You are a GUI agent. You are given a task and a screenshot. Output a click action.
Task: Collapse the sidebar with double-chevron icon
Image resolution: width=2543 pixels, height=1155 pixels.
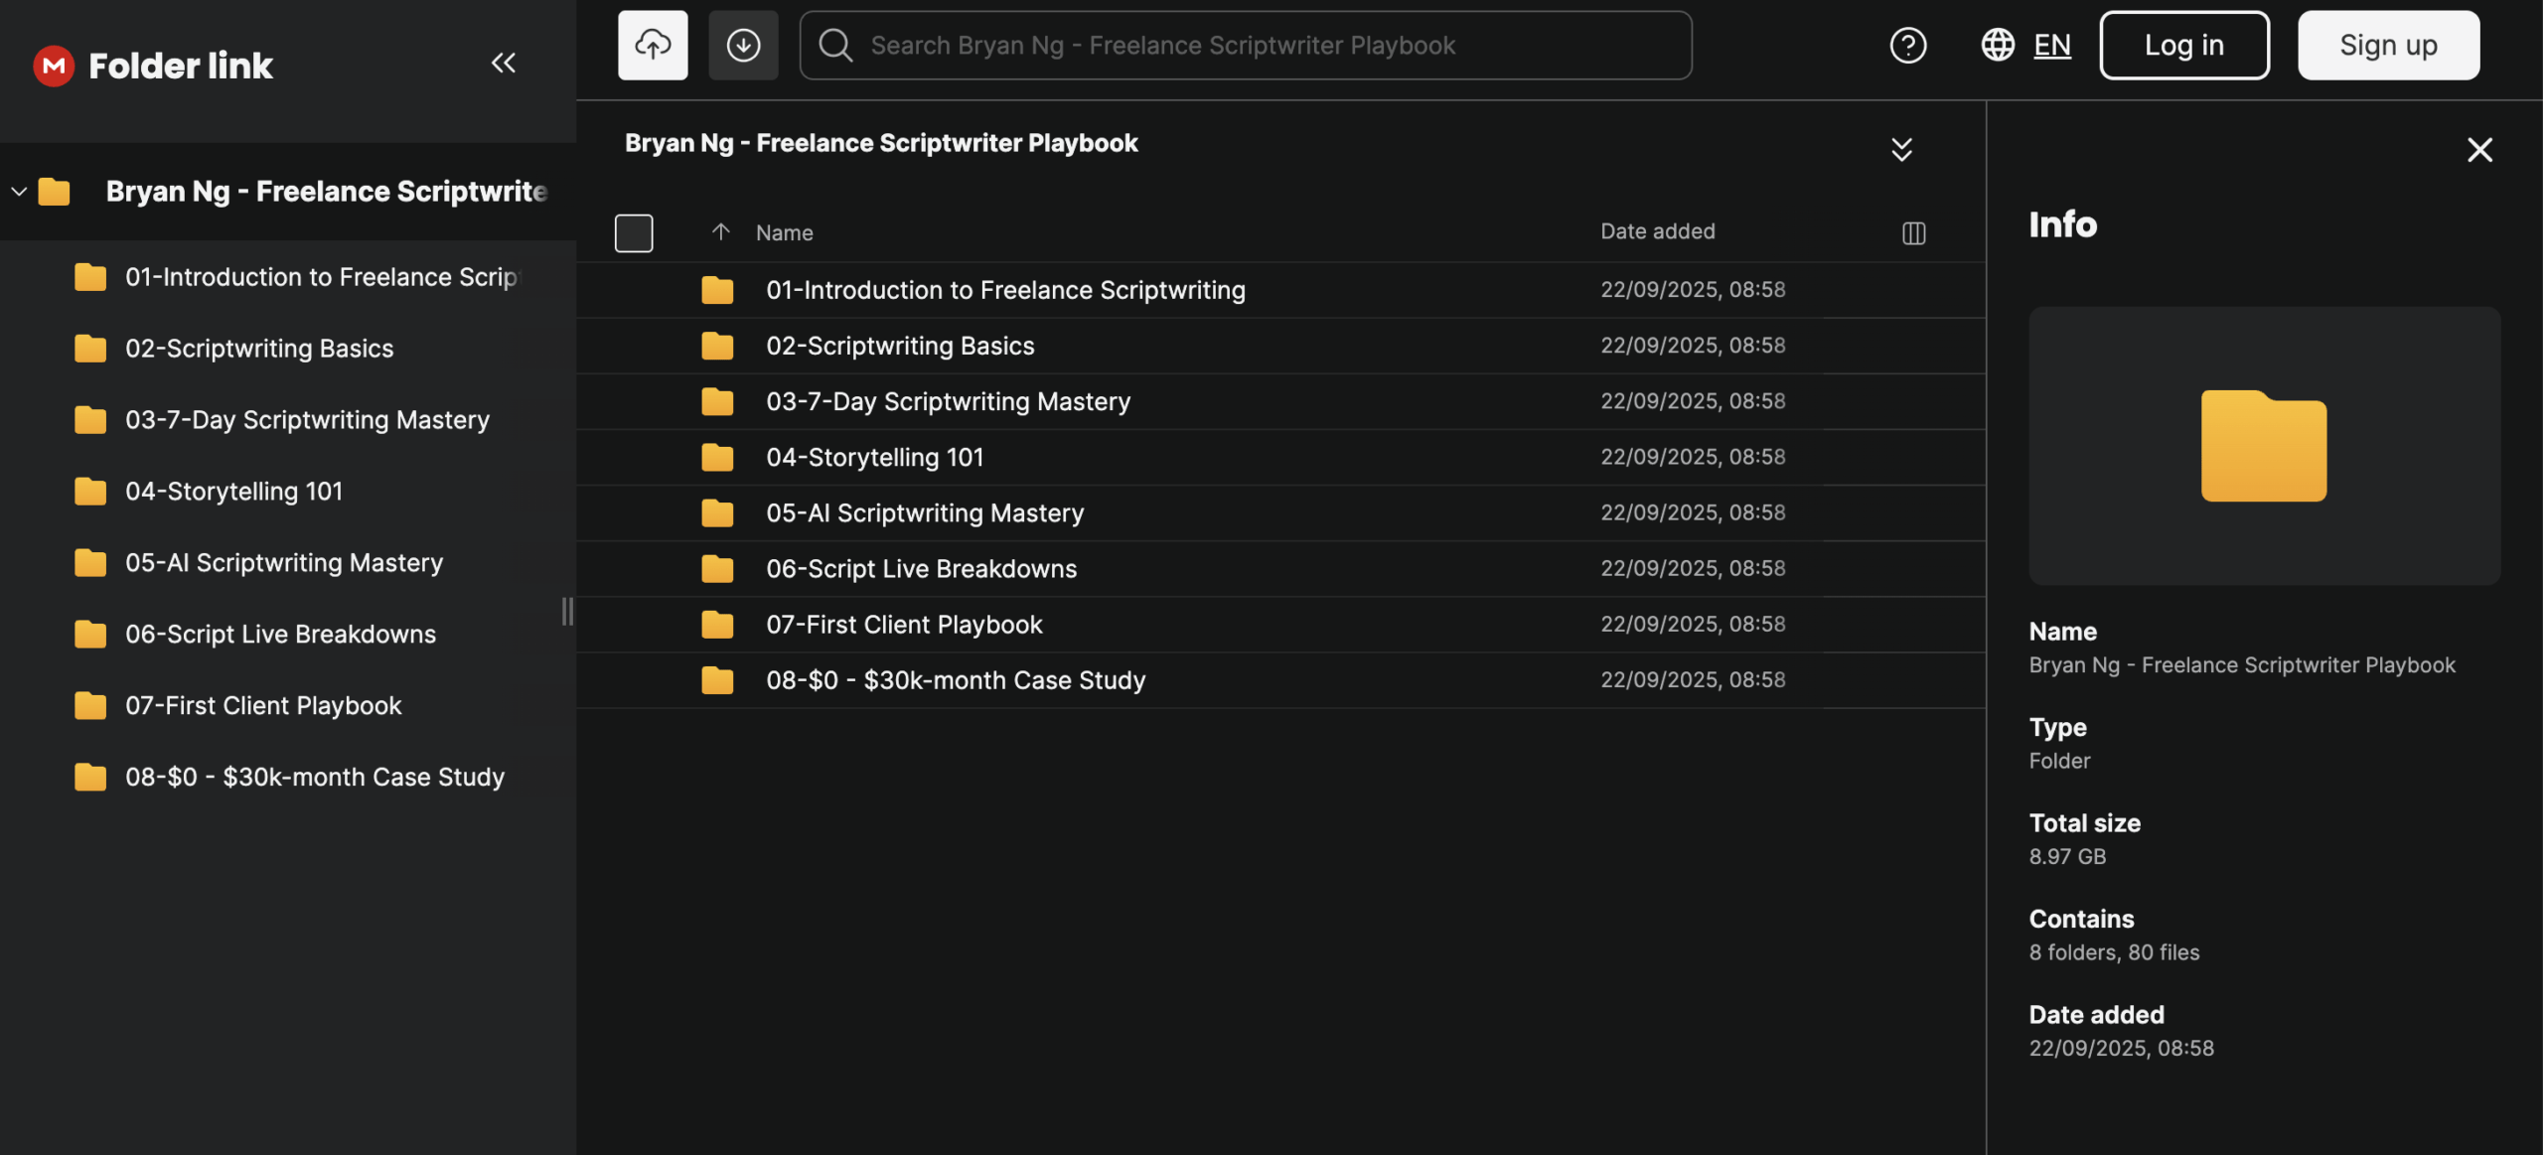click(x=504, y=64)
